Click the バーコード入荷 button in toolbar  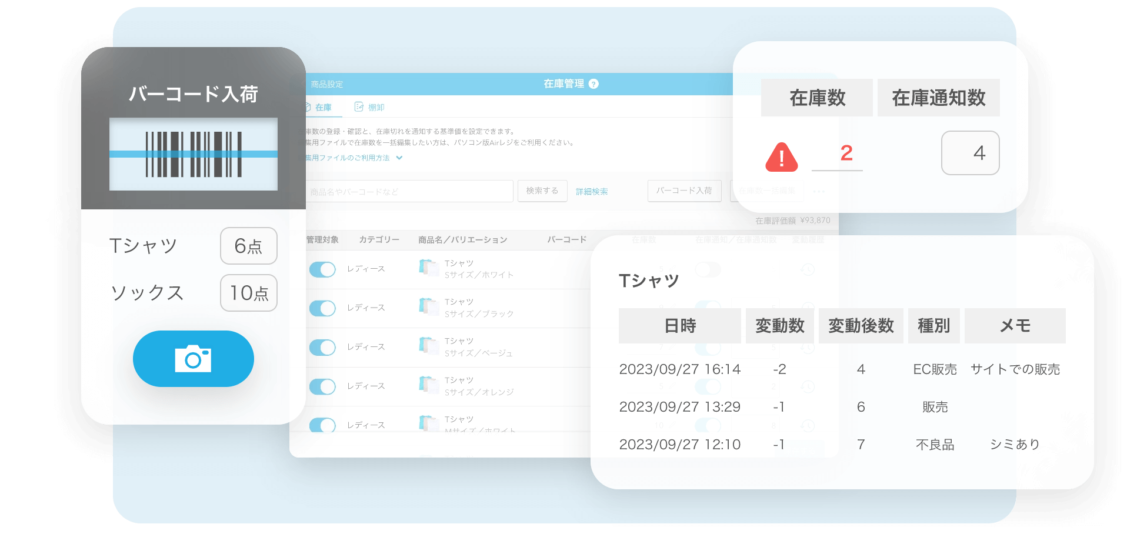point(684,191)
